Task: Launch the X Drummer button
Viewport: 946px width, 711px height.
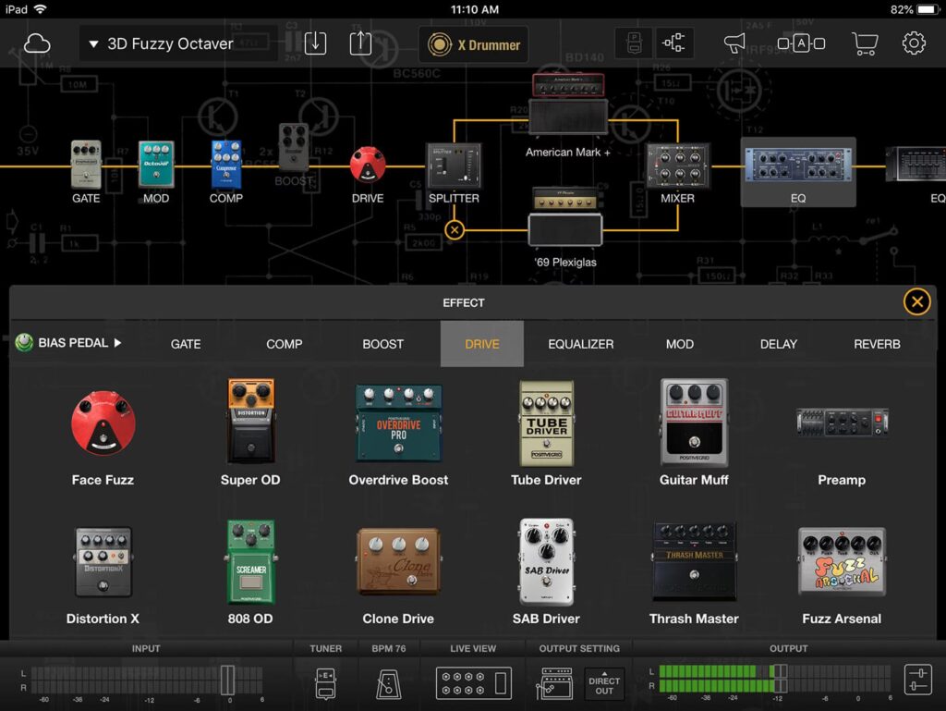Action: click(x=474, y=44)
